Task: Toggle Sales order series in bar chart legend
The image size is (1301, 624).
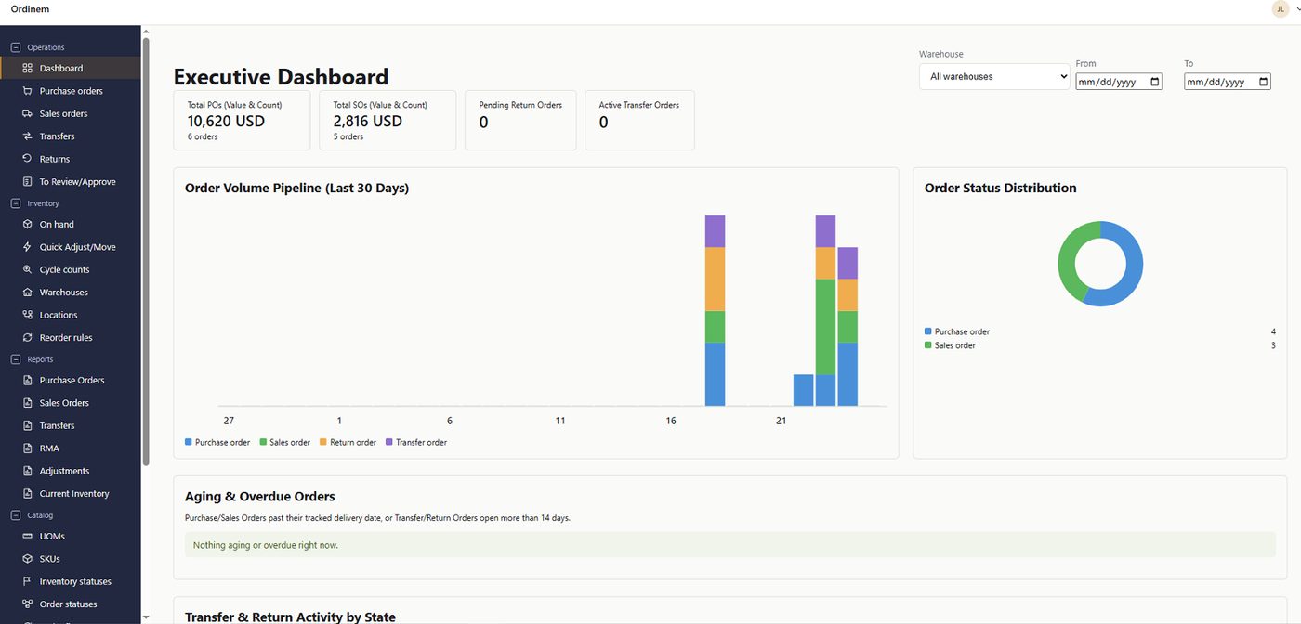Action: 285,443
